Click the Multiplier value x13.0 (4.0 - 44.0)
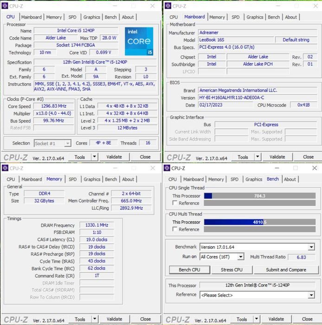Image resolution: width=322 pixels, height=325 pixels. coord(54,113)
